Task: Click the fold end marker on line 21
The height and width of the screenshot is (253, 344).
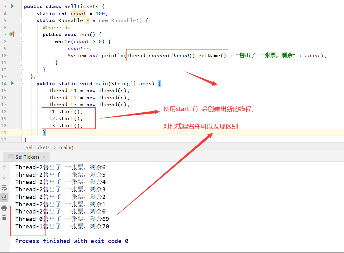Action: pos(21,132)
